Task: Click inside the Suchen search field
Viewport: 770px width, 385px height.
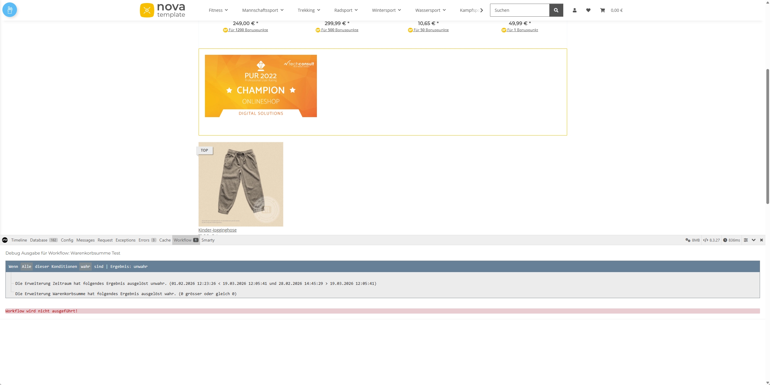Action: (x=519, y=10)
